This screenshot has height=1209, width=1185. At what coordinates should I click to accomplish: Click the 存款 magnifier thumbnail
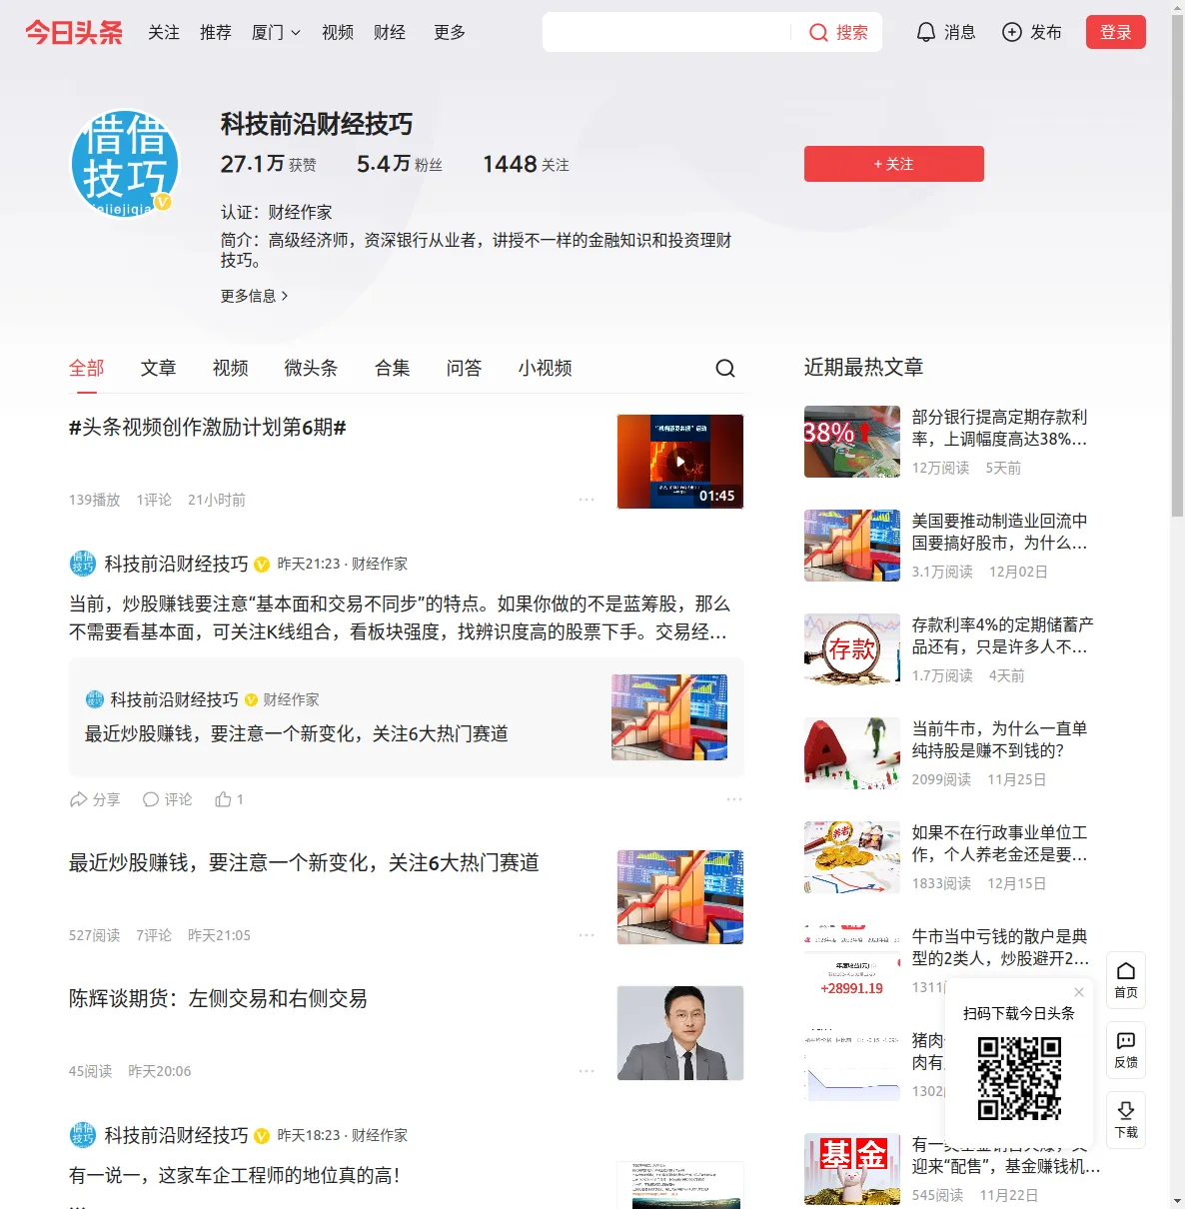pos(852,649)
